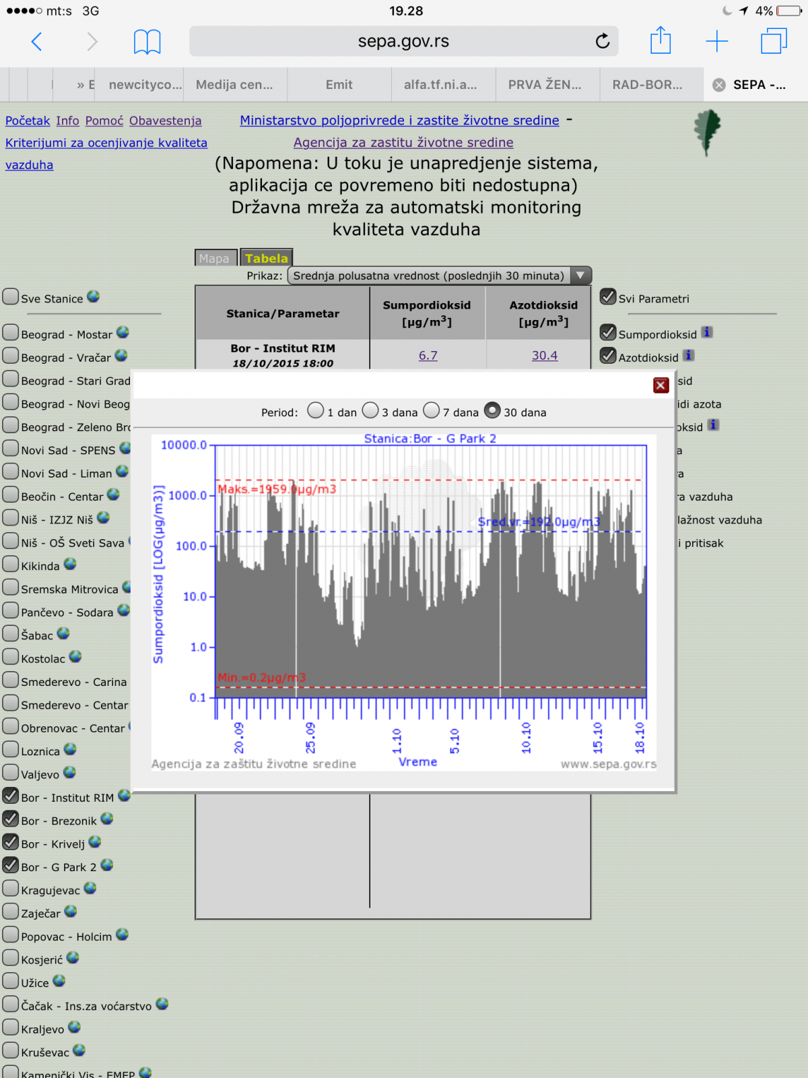Viewport: 808px width, 1078px height.
Task: Click the 30.4 Azotdioksid value link
Action: point(544,355)
